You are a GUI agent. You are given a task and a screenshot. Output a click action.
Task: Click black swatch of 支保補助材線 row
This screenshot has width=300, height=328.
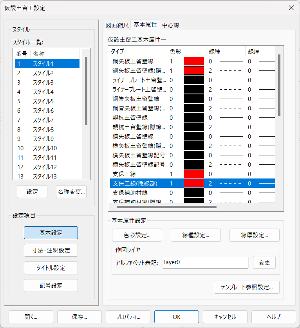point(194,193)
